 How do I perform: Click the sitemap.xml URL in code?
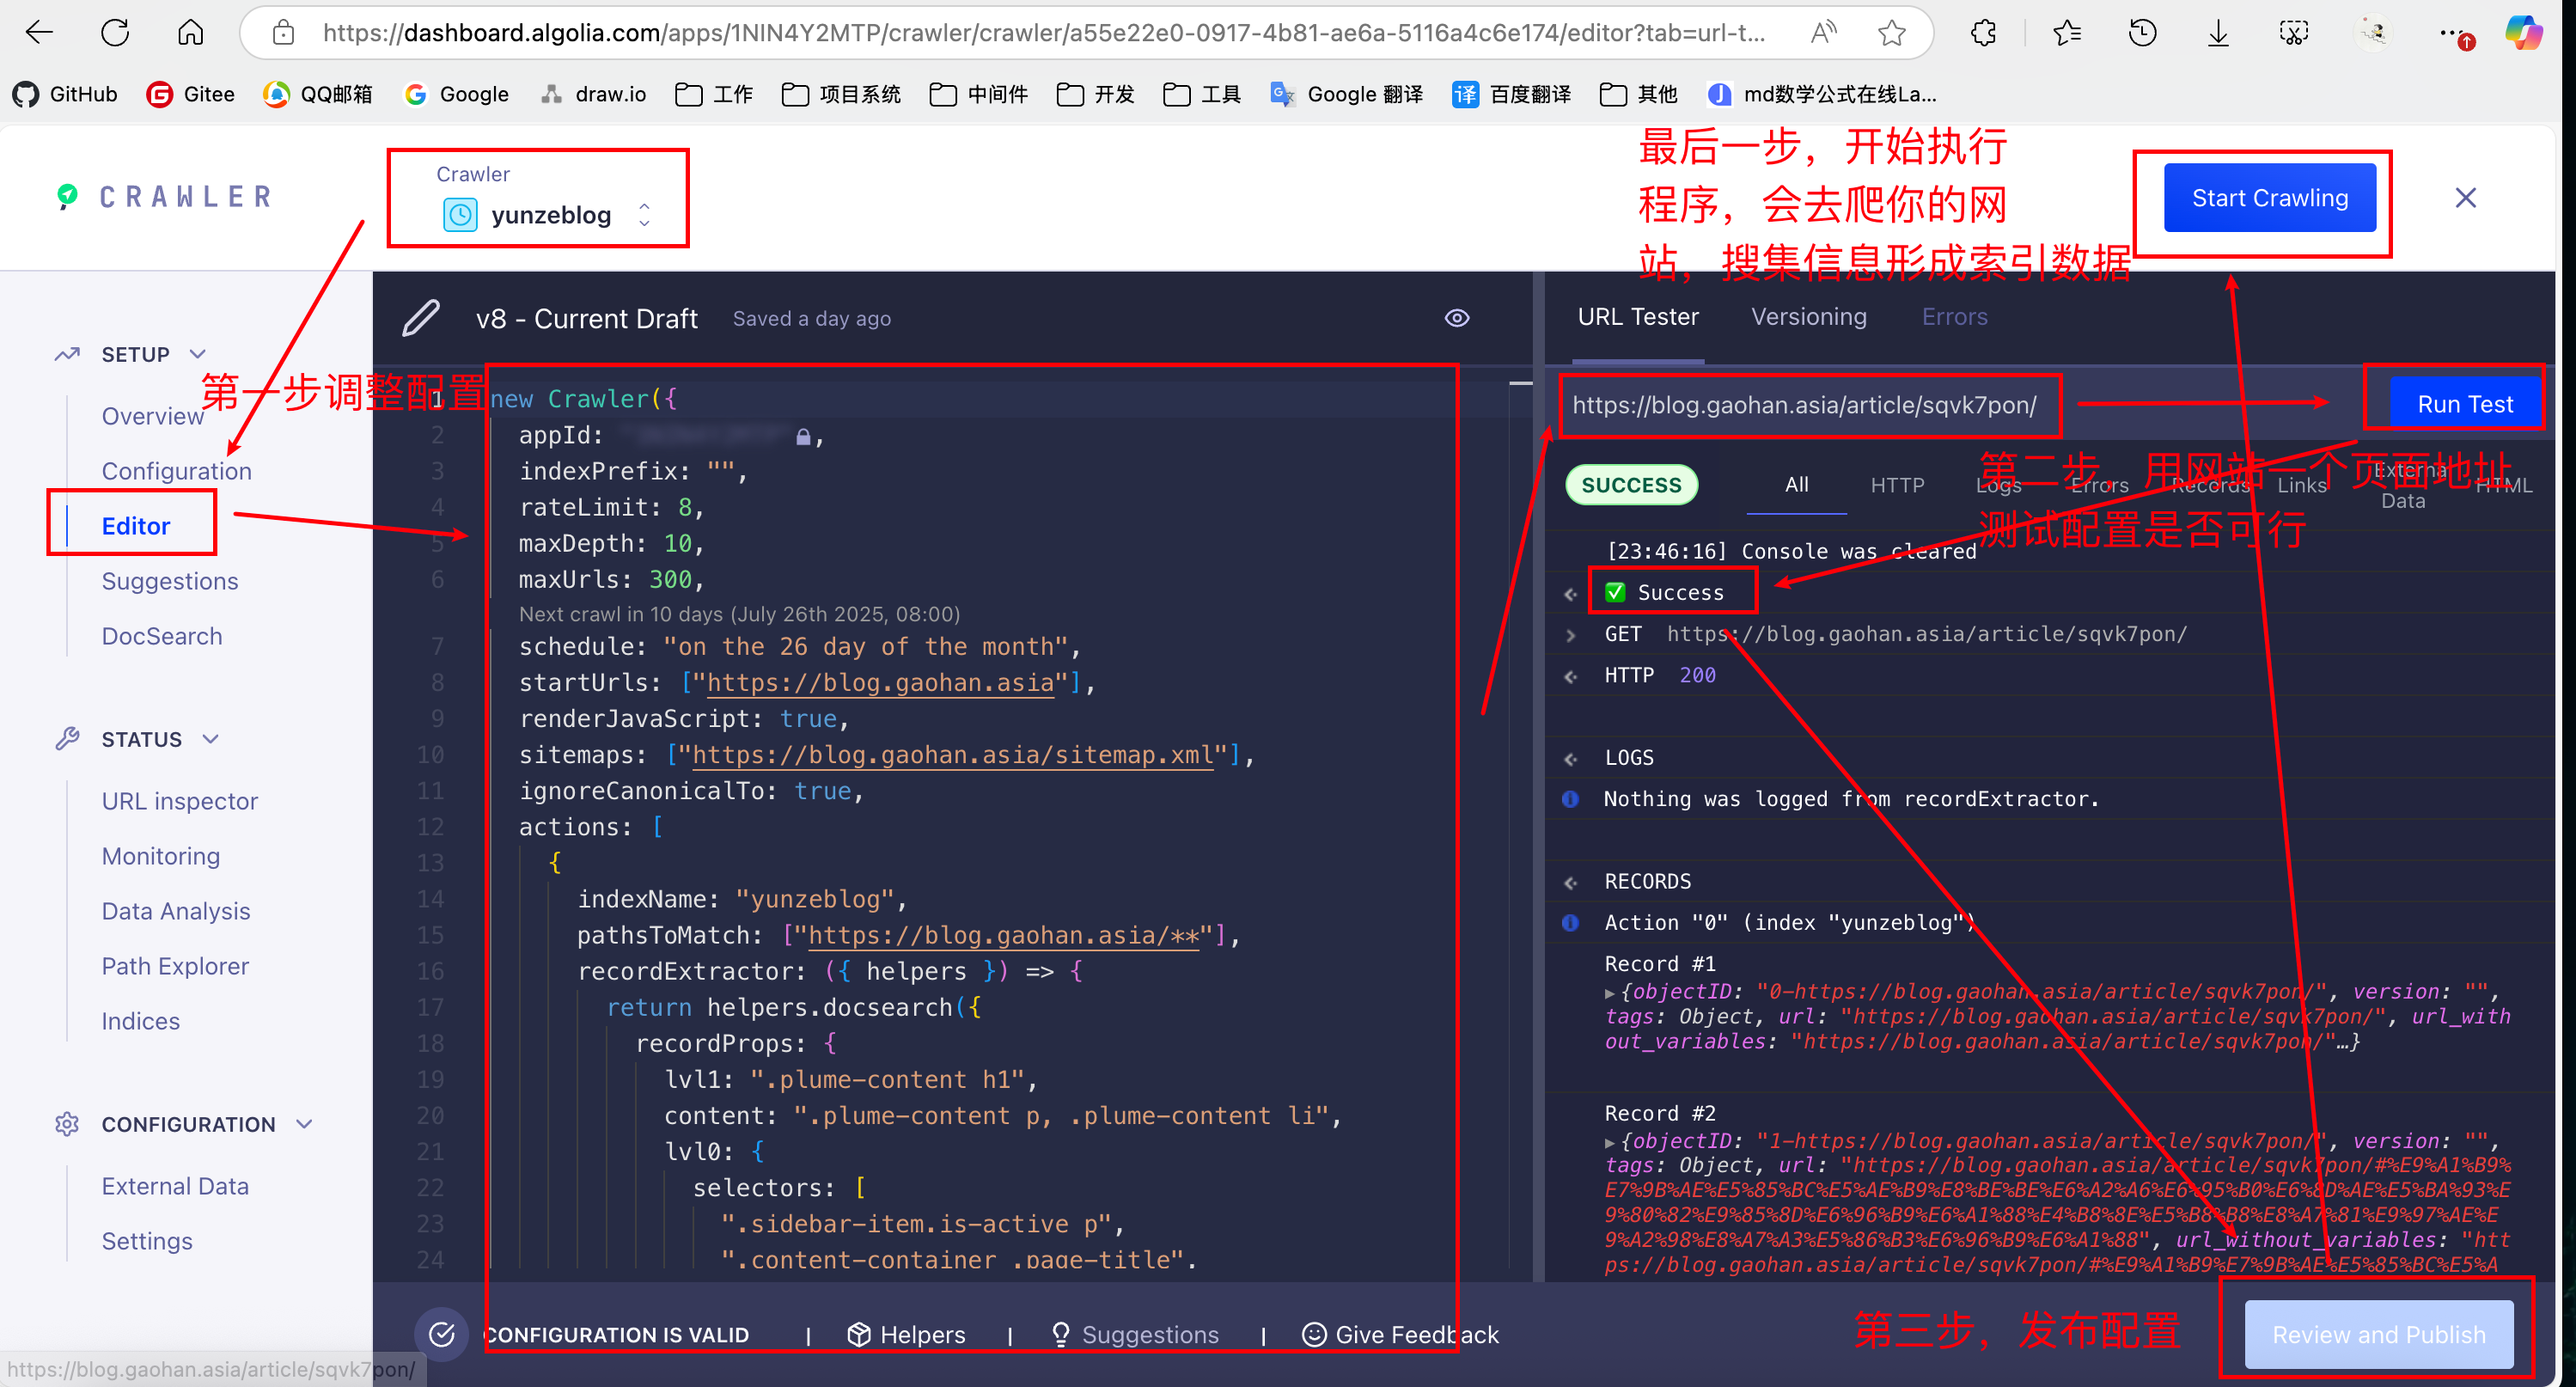[952, 755]
